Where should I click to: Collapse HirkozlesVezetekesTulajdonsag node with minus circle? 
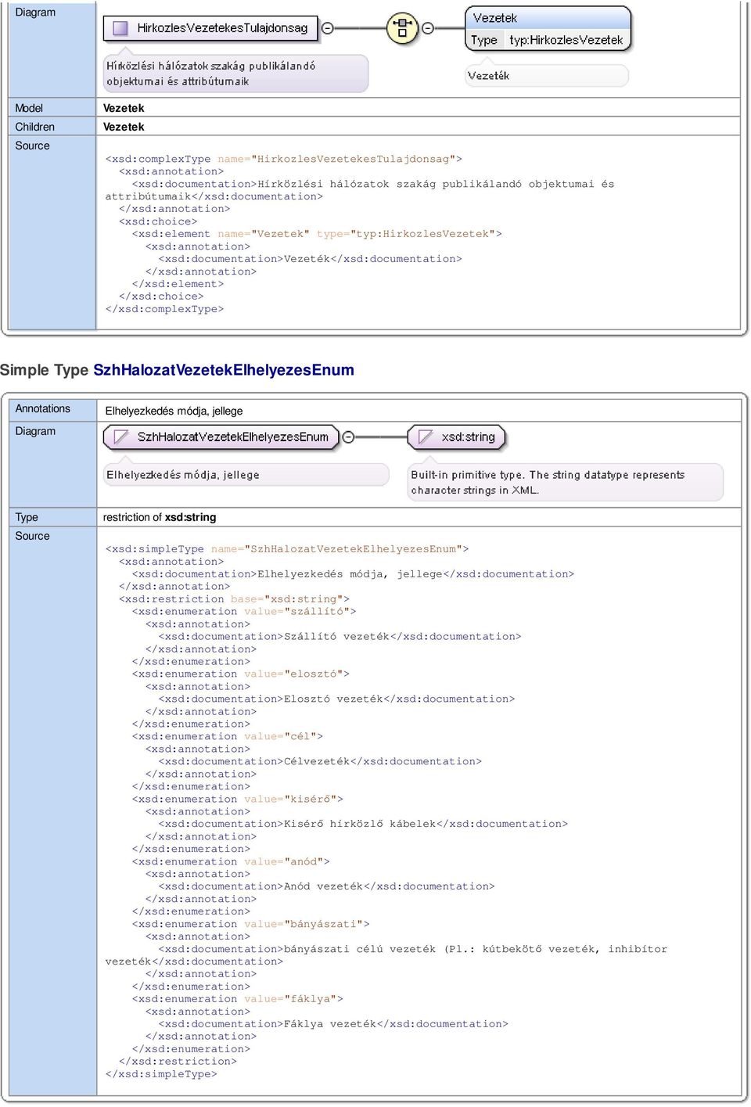328,28
